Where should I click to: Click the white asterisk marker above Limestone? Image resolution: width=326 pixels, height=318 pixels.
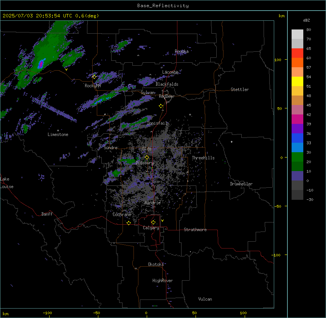[x=58, y=131]
